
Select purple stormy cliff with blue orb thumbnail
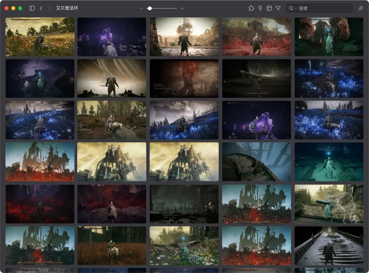40,78
